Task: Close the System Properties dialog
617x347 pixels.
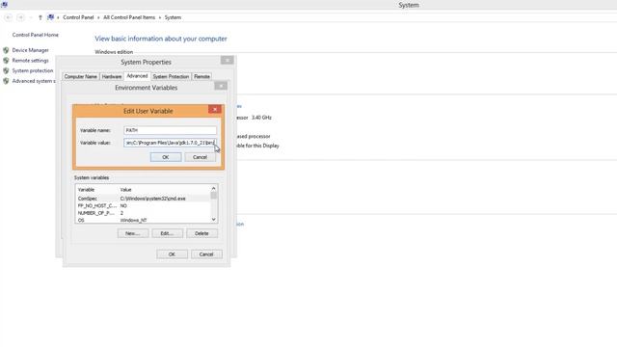Action: (x=228, y=60)
